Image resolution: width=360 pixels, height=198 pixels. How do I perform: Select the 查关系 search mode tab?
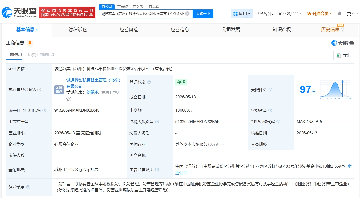[x=138, y=7]
